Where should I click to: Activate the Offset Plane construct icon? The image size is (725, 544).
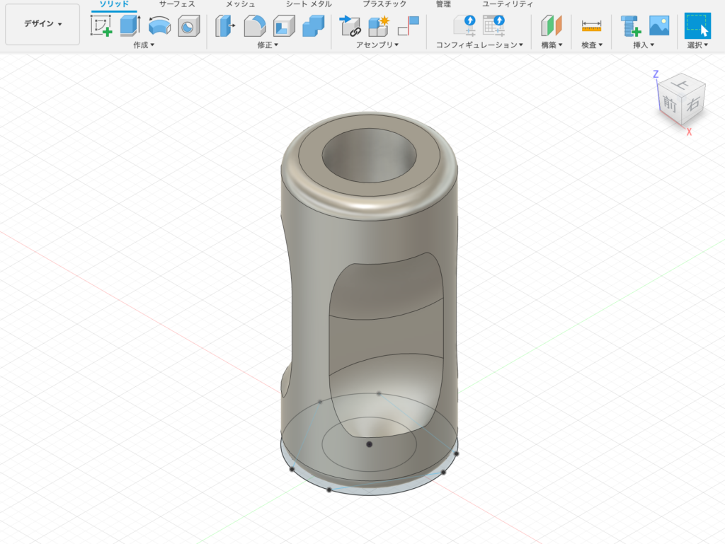point(551,26)
